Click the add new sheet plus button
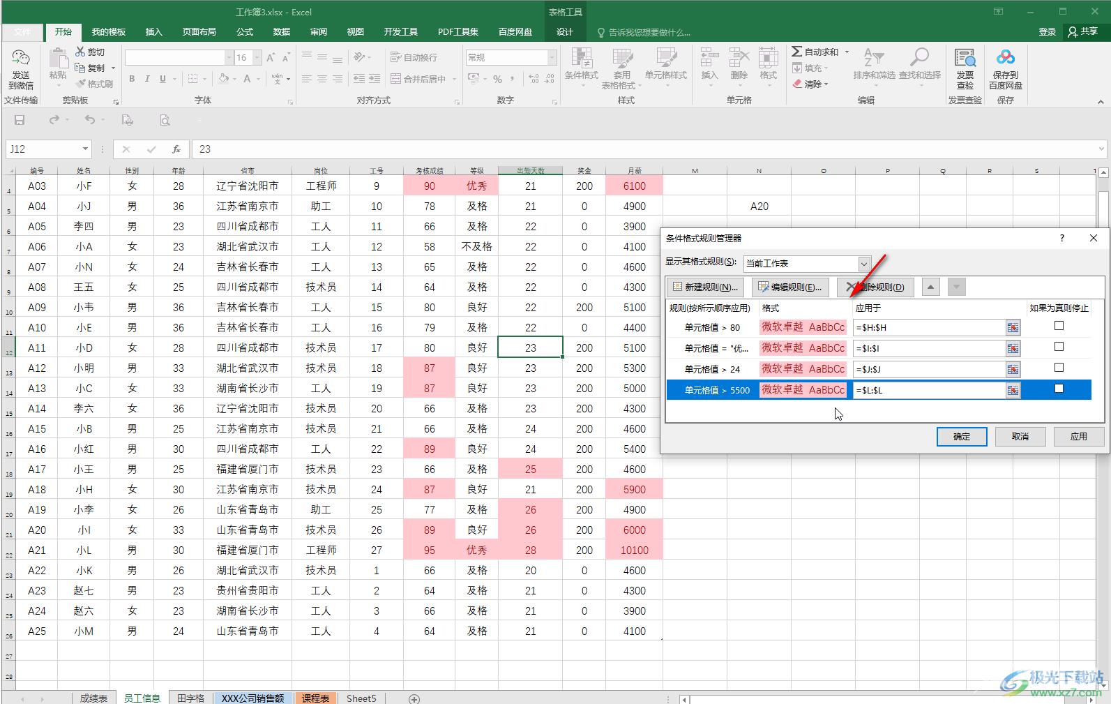This screenshot has width=1111, height=704. [414, 698]
